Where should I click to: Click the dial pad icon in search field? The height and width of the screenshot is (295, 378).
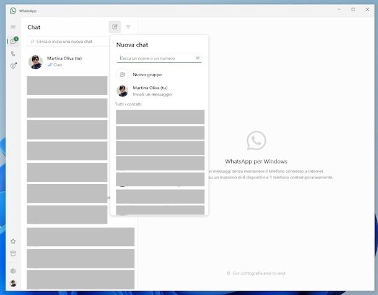[x=198, y=58]
